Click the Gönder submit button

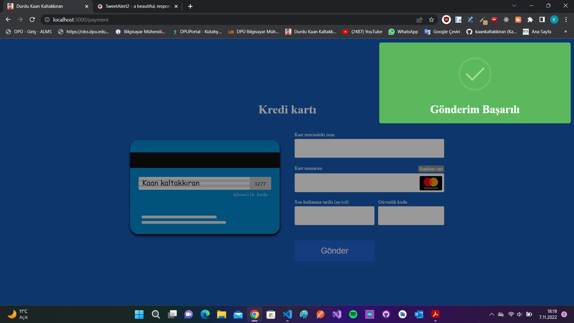[334, 251]
